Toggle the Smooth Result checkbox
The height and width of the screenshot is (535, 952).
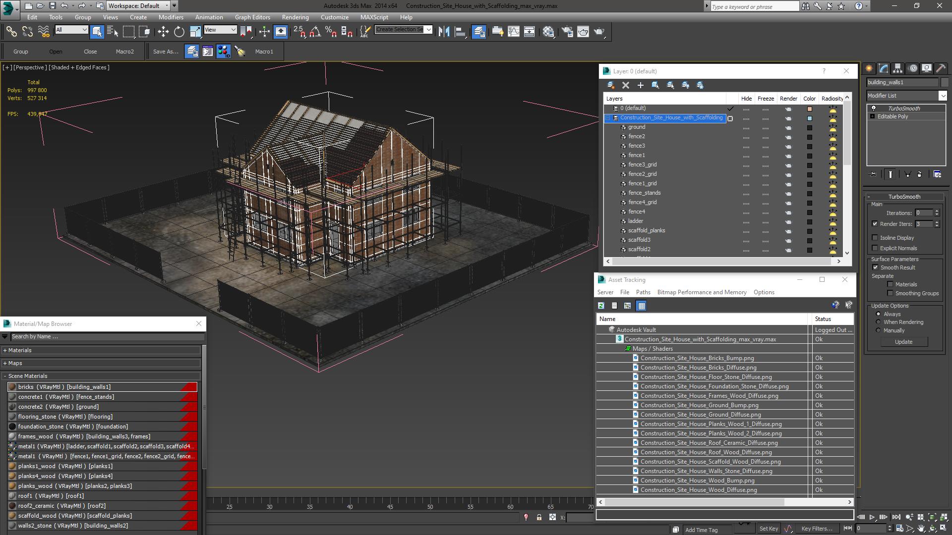[875, 267]
